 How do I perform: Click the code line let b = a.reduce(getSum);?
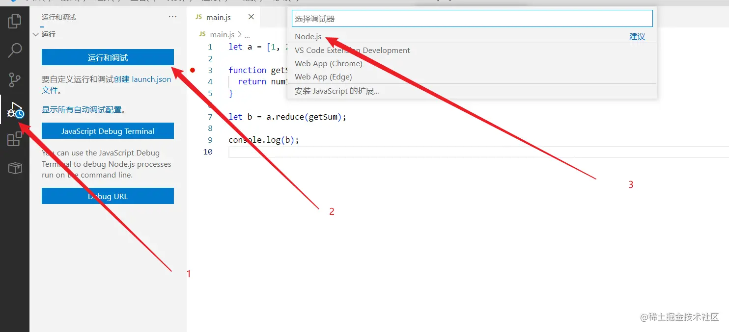(287, 117)
